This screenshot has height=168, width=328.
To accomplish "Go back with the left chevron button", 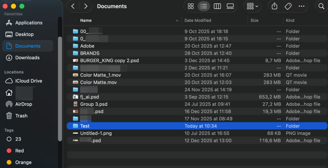I will tap(73, 6).
